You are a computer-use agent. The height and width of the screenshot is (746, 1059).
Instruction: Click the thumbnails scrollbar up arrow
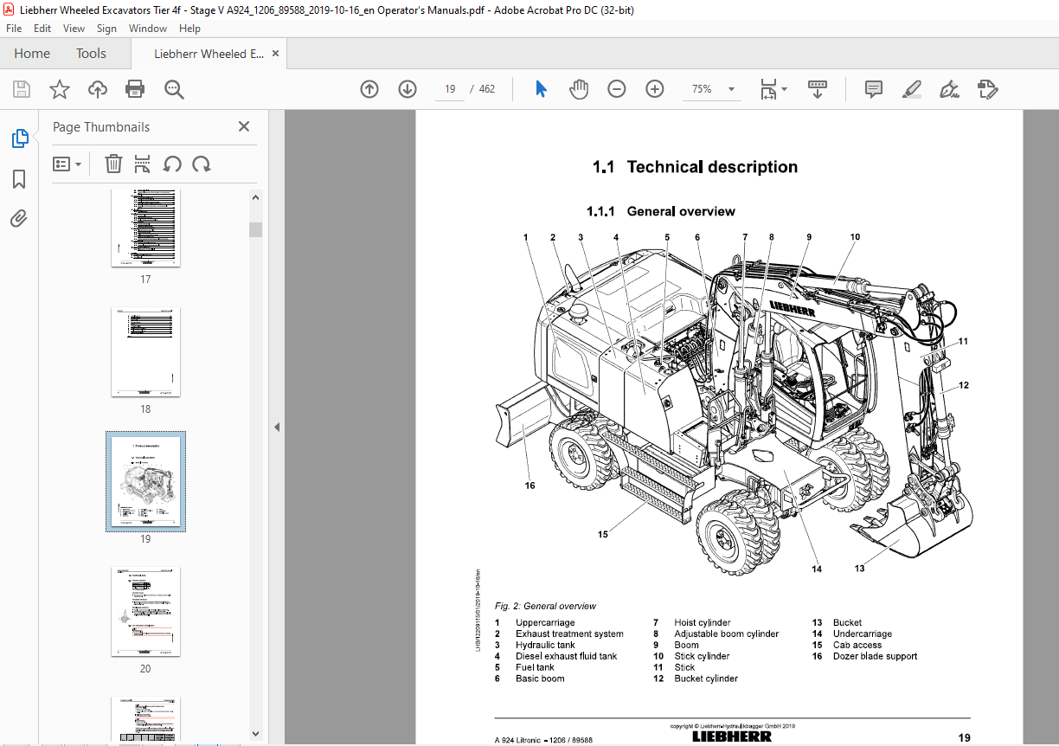coord(255,197)
